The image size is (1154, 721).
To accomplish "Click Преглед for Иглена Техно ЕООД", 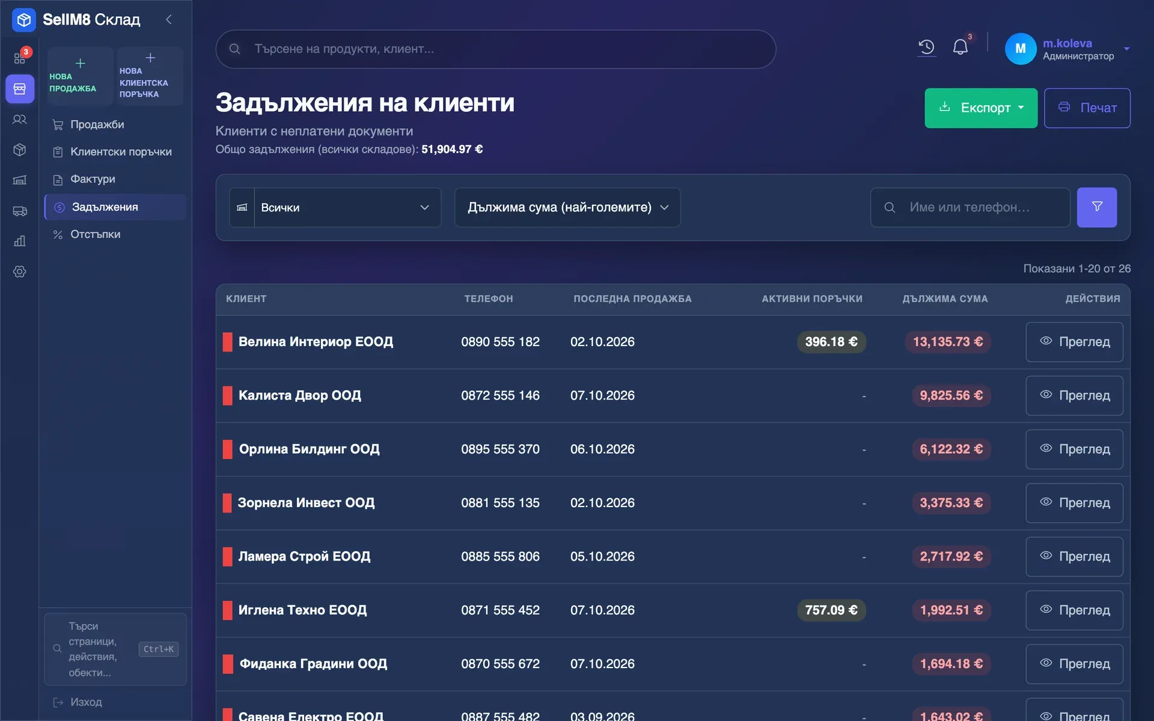I will [x=1074, y=610].
